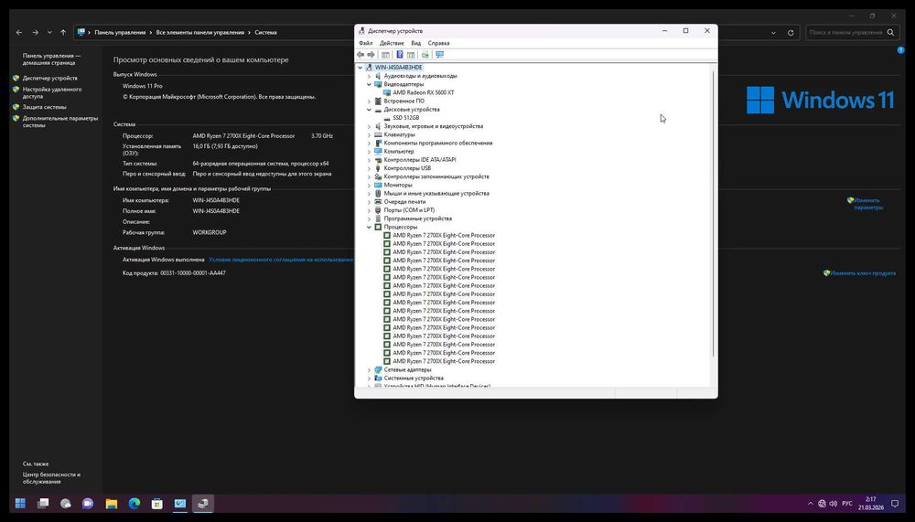Screen dimensions: 915x522
Task: Open the Вид menu
Action: click(416, 43)
